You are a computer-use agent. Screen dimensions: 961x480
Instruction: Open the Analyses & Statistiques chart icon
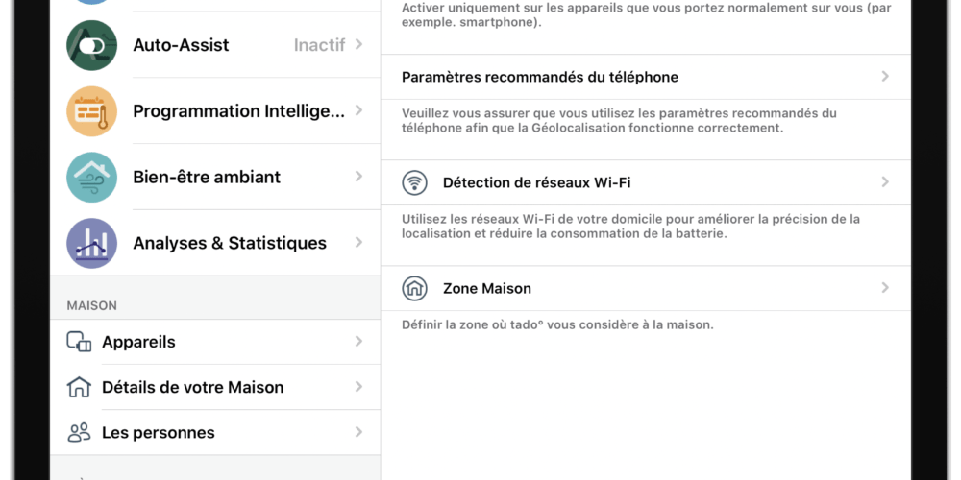click(x=91, y=243)
